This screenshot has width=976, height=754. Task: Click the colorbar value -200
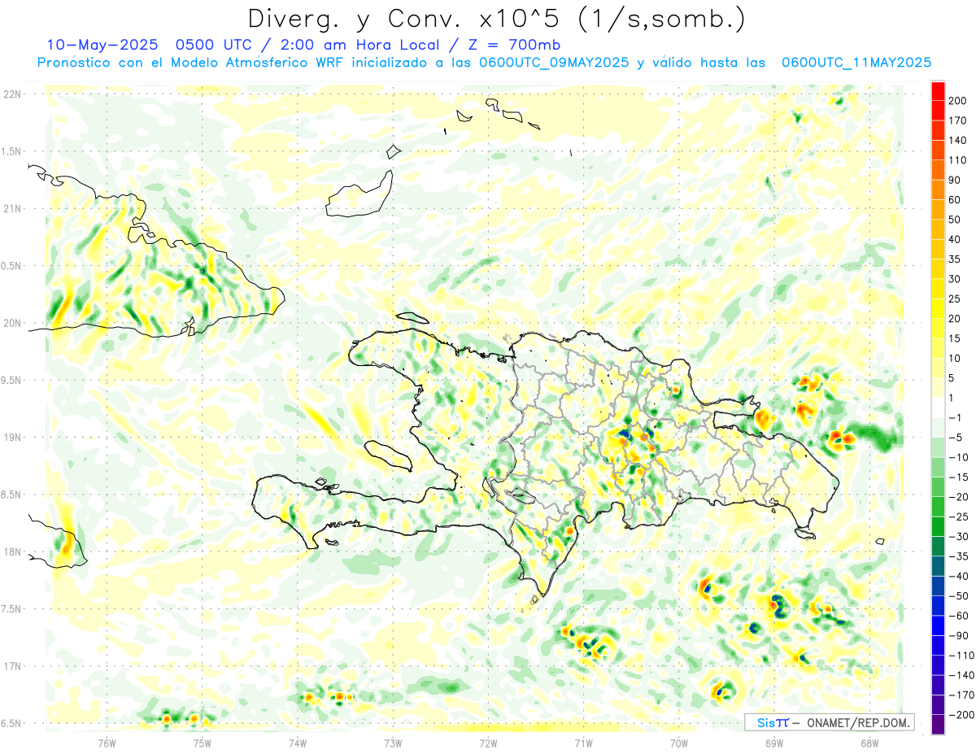coord(962,715)
